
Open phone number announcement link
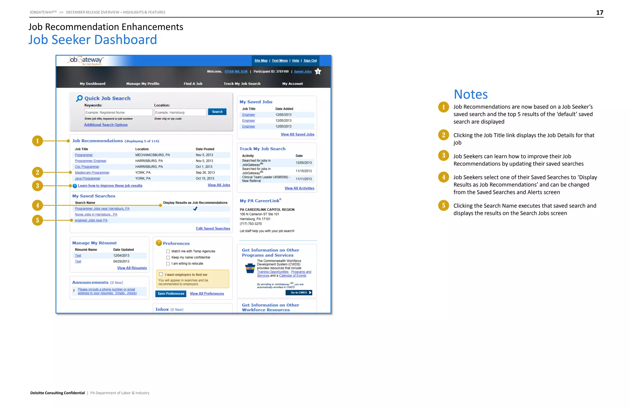107,291
